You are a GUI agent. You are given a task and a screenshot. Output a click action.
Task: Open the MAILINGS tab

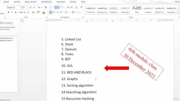(x=61, y=2)
